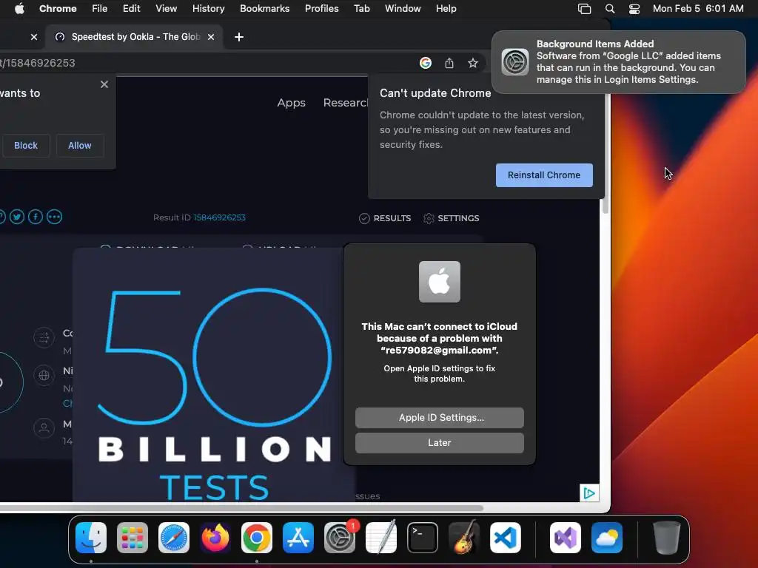Click the Stage Manager menu bar icon
Screen dimensions: 758x568
click(585, 9)
